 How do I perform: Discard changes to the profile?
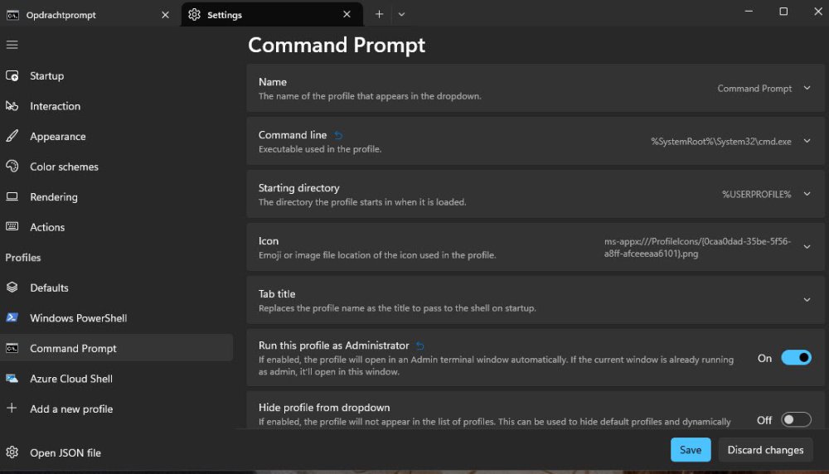(765, 450)
